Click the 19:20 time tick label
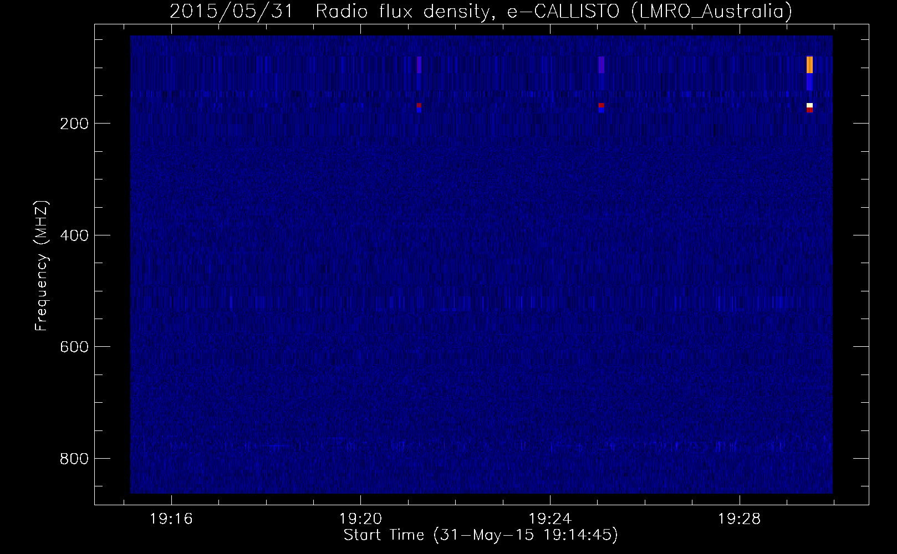897x554 pixels. [x=360, y=519]
